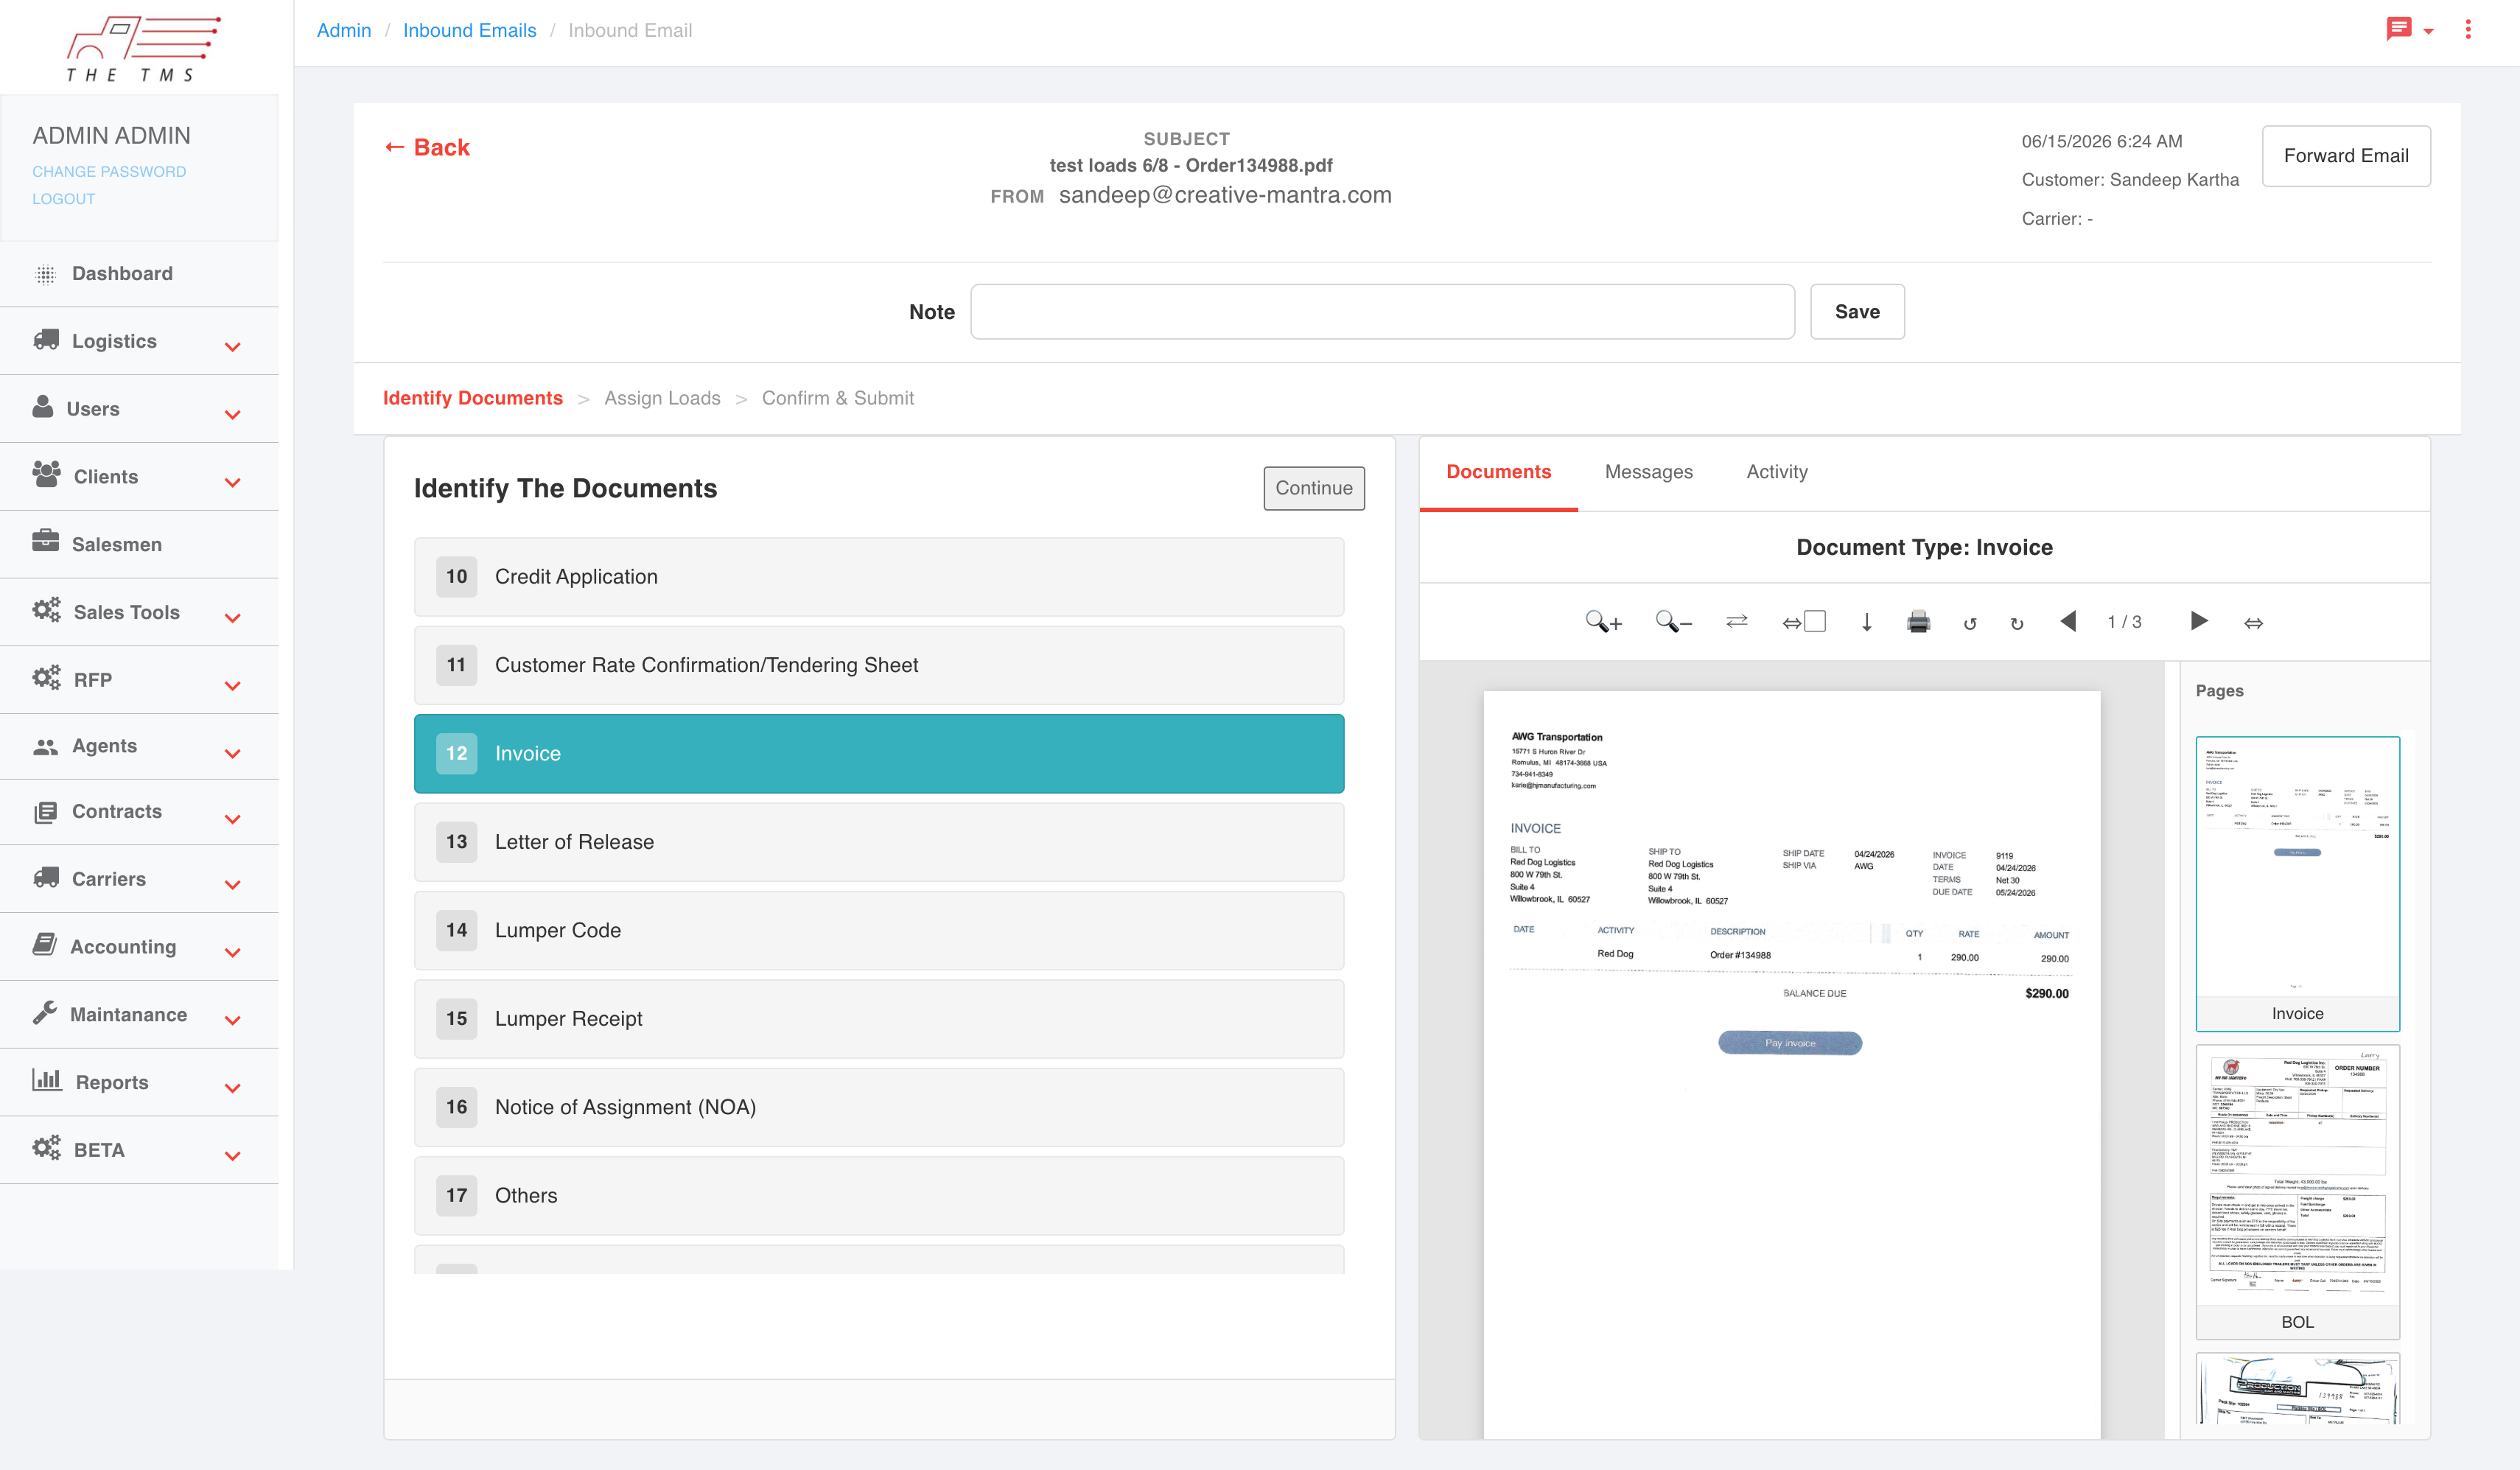
Task: Select the Invoice page thumbnail
Action: pyautogui.click(x=2297, y=884)
